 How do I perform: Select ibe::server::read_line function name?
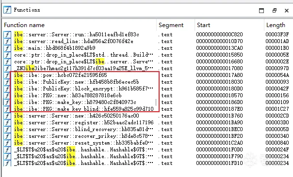pyautogui.click(x=74, y=42)
